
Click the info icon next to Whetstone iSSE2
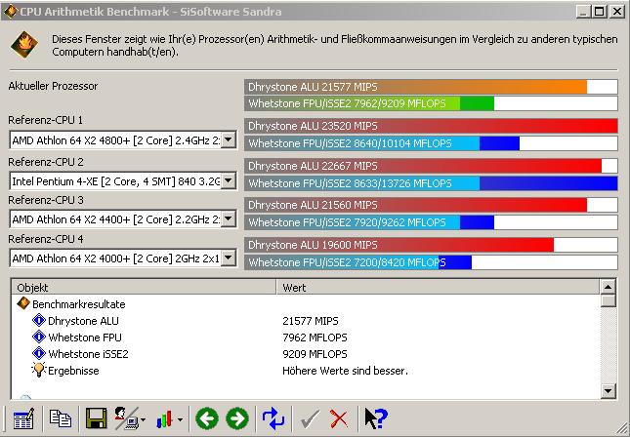(39, 353)
